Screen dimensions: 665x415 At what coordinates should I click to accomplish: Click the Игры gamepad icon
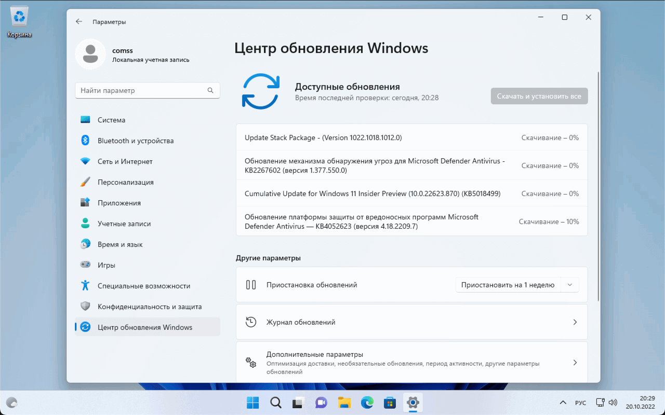coord(86,265)
